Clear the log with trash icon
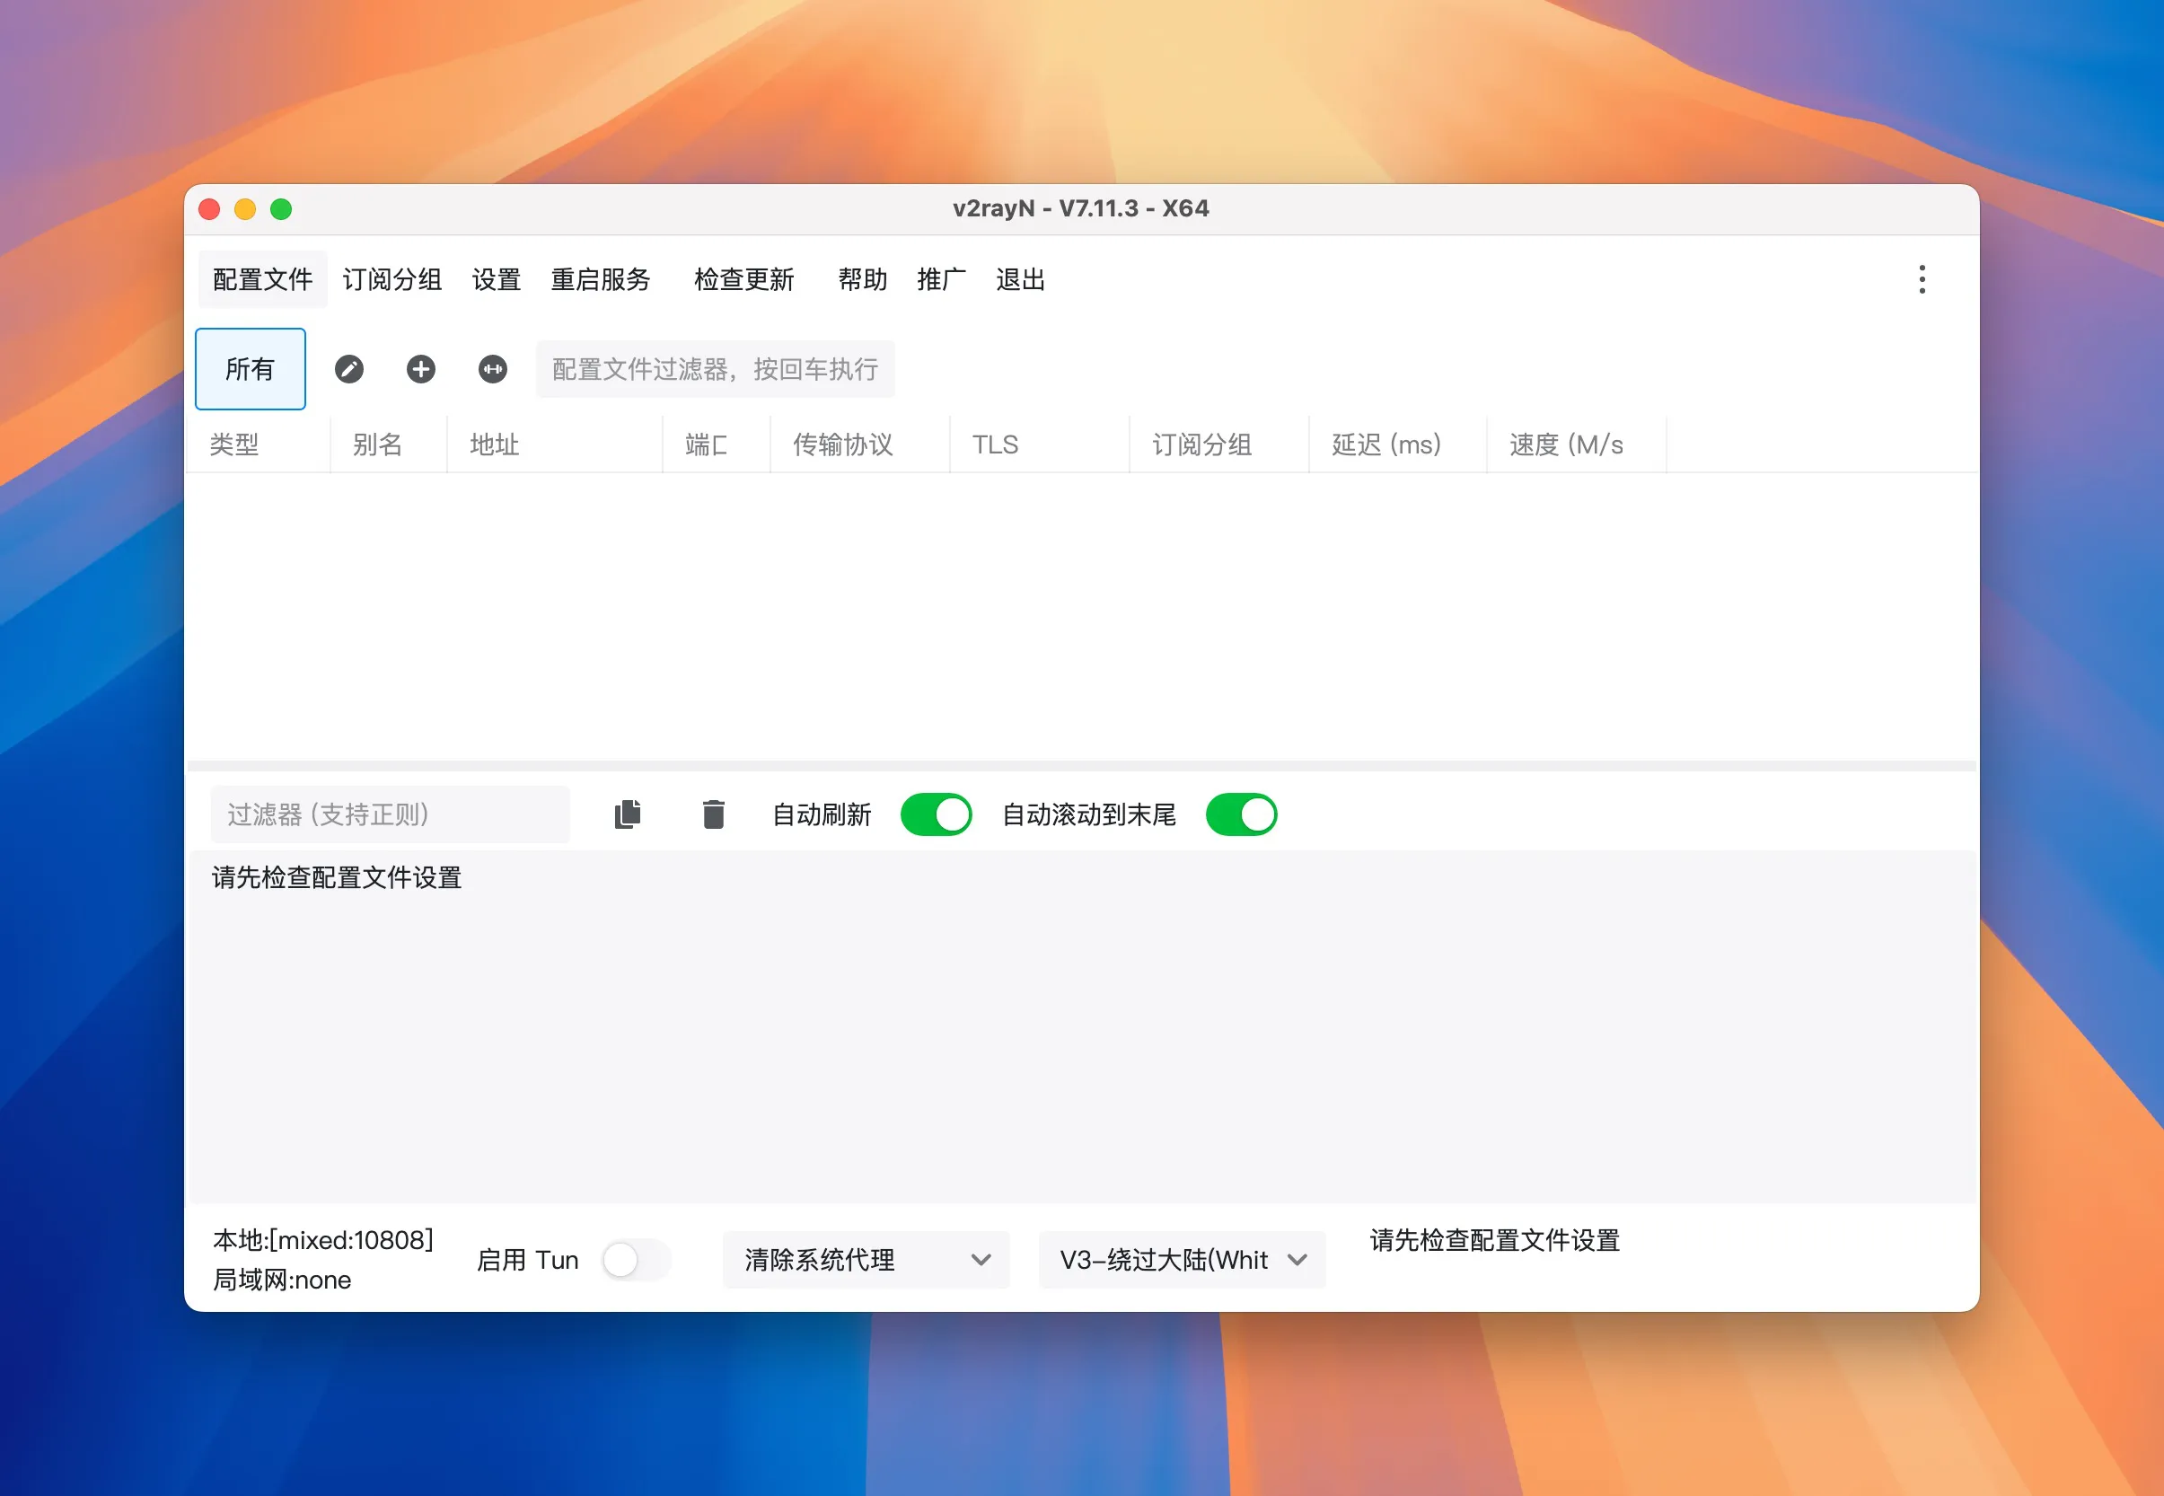This screenshot has height=1496, width=2164. pos(714,814)
